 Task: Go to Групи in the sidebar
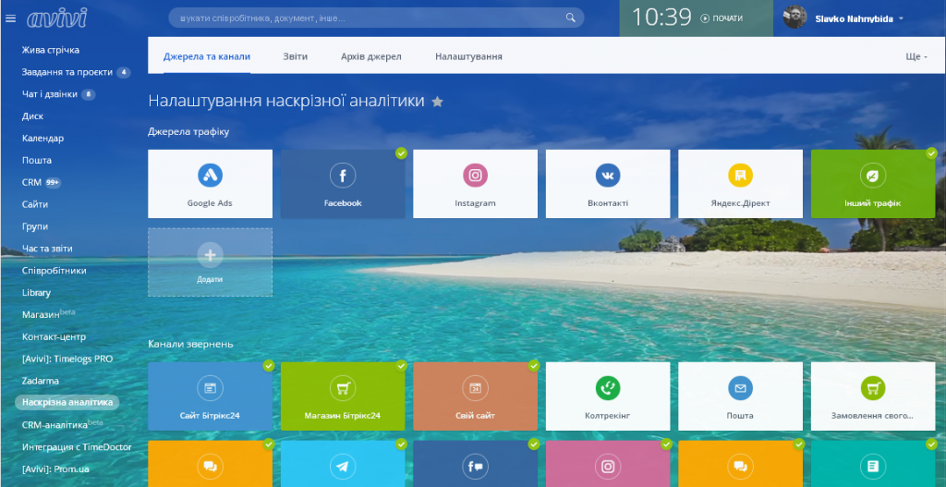tap(35, 226)
